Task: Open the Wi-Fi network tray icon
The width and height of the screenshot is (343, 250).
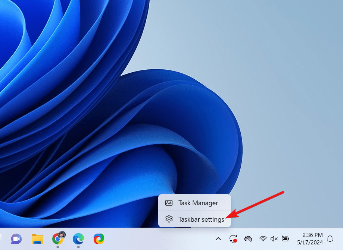Action: pos(263,239)
